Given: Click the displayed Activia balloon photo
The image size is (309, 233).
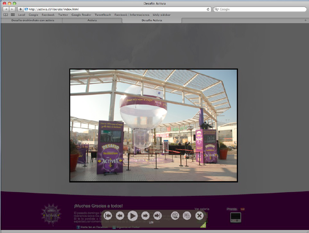Looking at the screenshot, I should (x=154, y=125).
